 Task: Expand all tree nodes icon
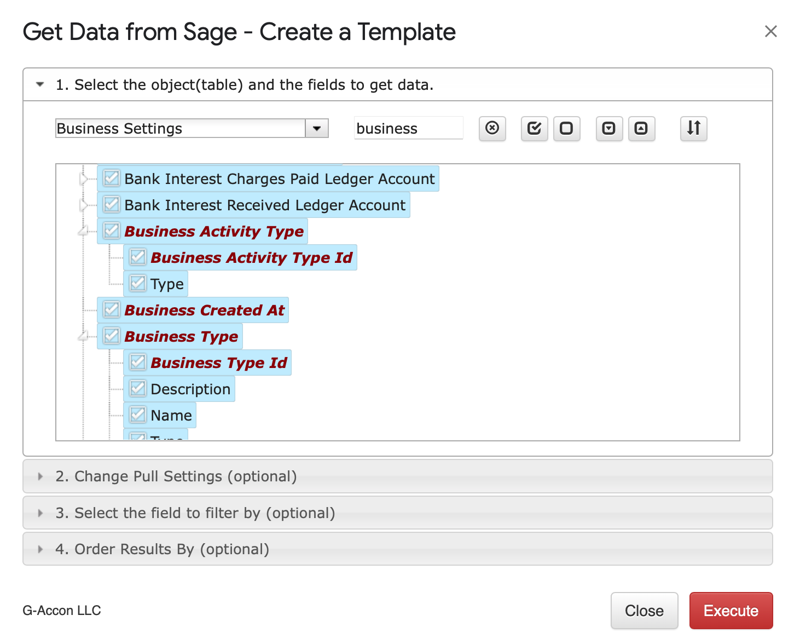click(x=609, y=129)
